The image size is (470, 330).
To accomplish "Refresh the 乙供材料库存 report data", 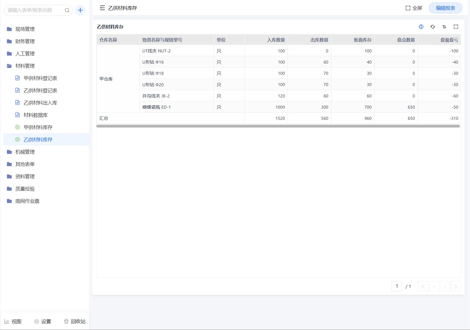I will [433, 27].
